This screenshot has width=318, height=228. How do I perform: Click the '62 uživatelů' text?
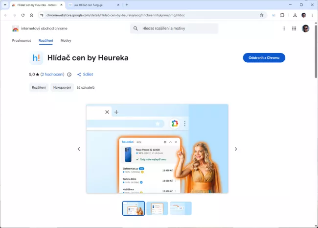coord(86,87)
